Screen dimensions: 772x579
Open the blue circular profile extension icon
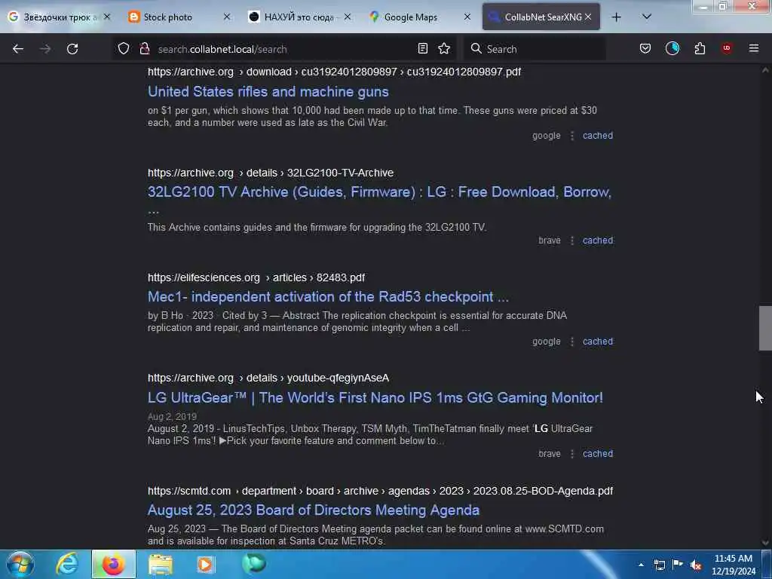(672, 48)
